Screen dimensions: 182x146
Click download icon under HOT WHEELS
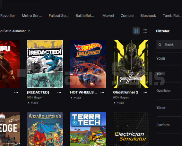point(71,98)
